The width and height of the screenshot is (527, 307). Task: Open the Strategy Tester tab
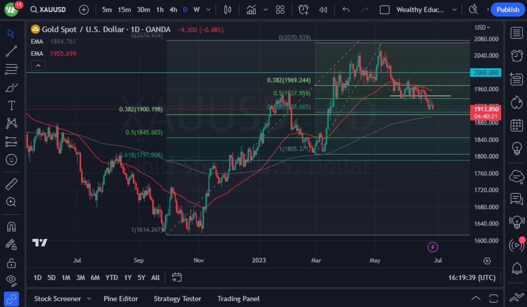click(x=177, y=299)
